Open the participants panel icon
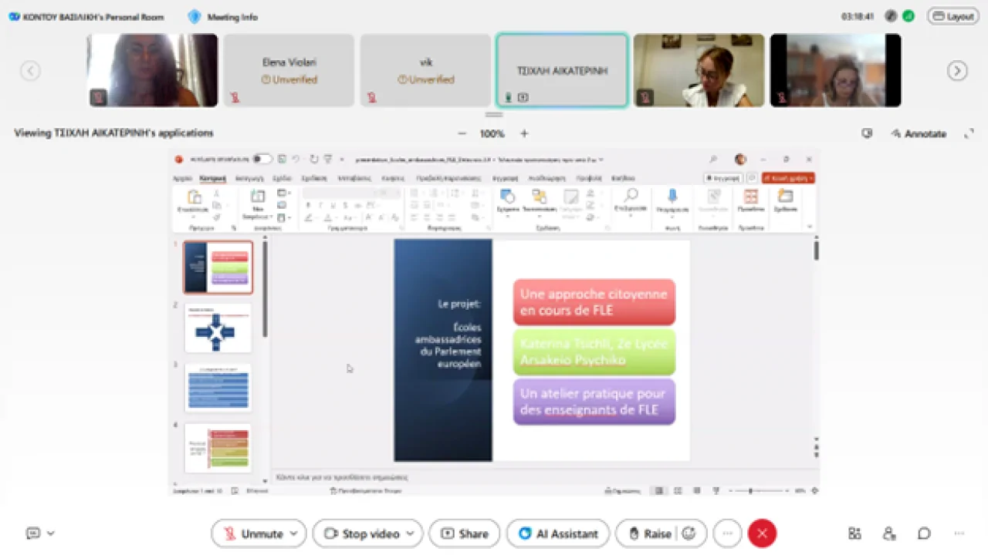Viewport: 988px width, 555px height. (x=889, y=533)
